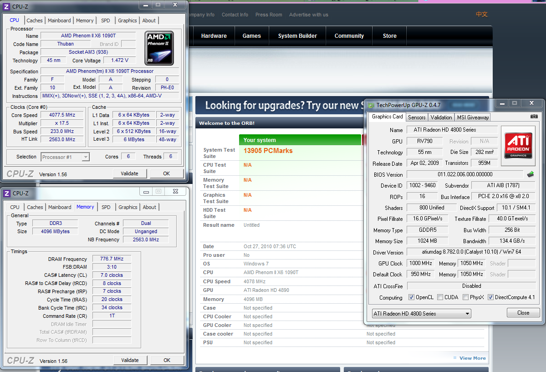Open Games menu on the website
Screen dimensions: 546x372
(251, 36)
